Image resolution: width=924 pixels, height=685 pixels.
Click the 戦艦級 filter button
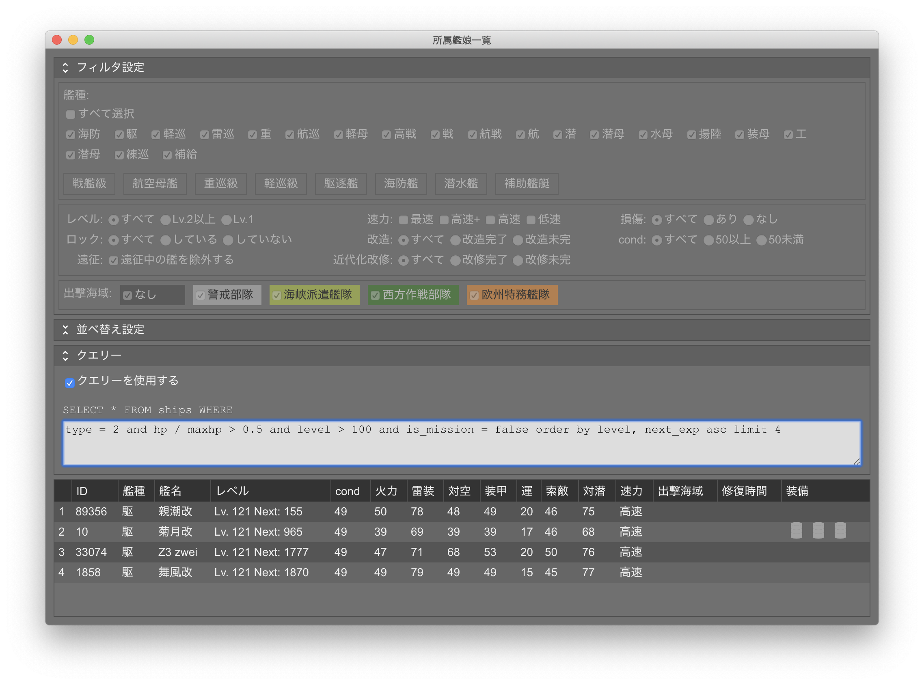pos(89,184)
